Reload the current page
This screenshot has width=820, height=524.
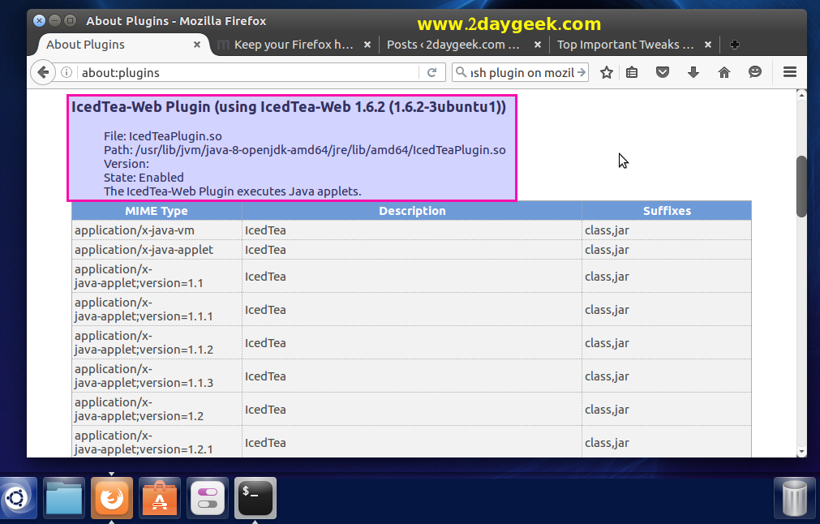coord(432,72)
